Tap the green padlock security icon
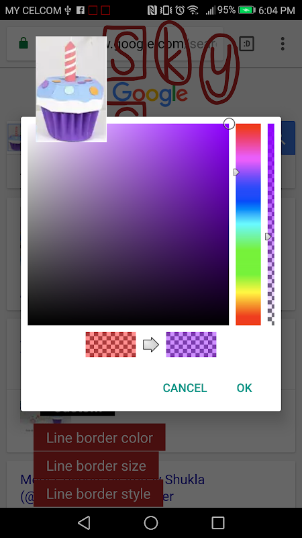Screen dimensions: 302x538 [x=23, y=43]
